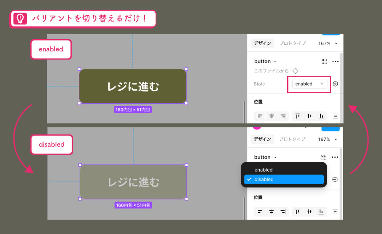Click the State property label

259,84
